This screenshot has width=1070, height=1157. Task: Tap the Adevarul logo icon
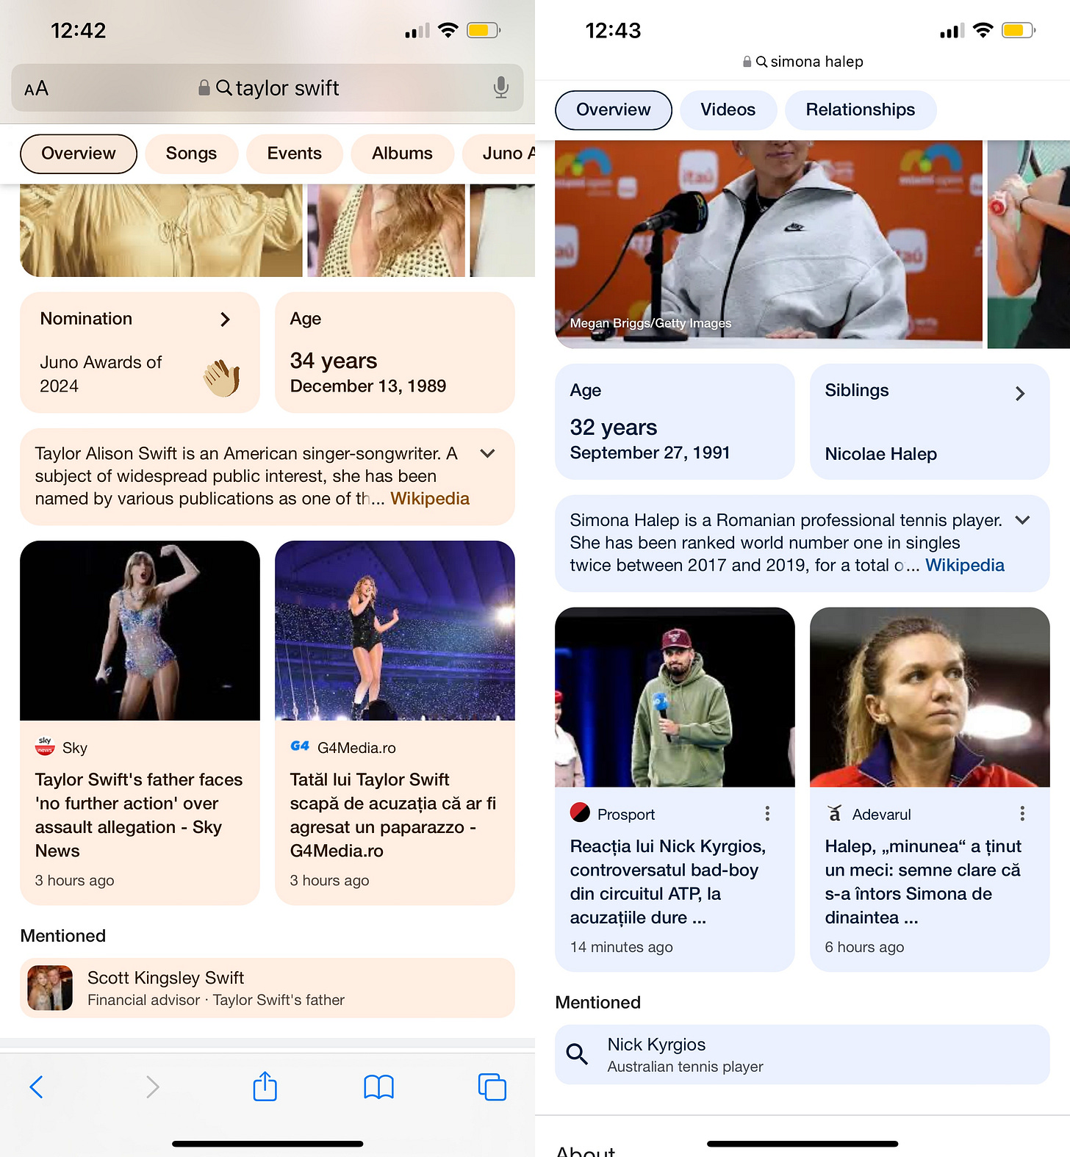point(835,813)
